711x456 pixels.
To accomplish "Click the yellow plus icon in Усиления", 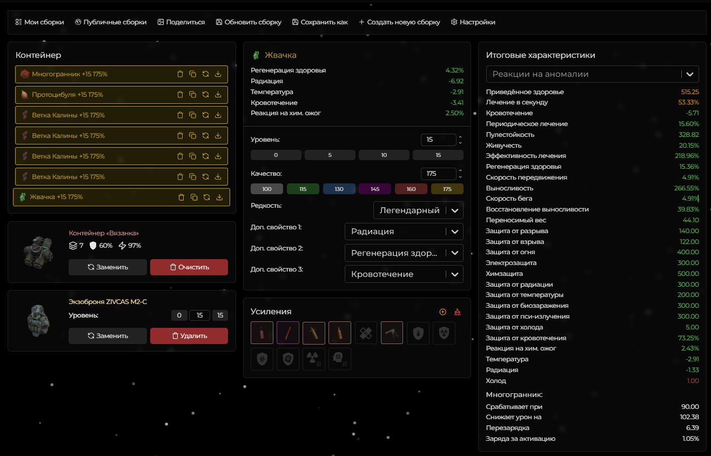I will tap(443, 312).
